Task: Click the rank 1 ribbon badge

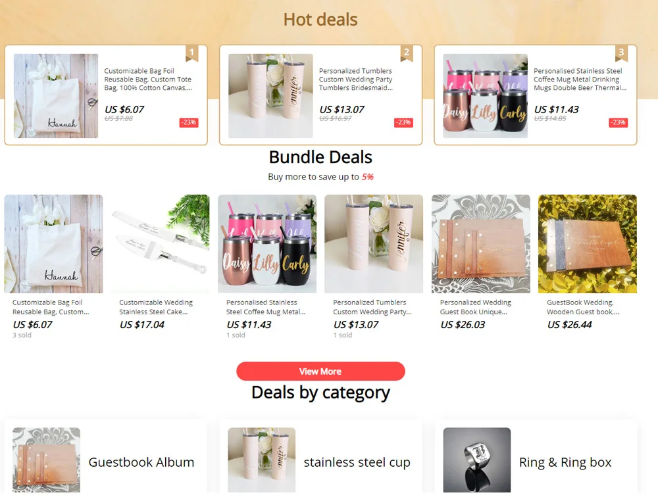Action: point(191,53)
